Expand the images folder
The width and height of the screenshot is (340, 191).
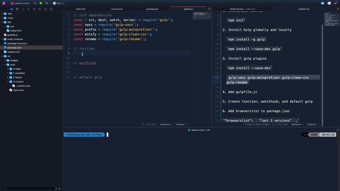click(5, 60)
